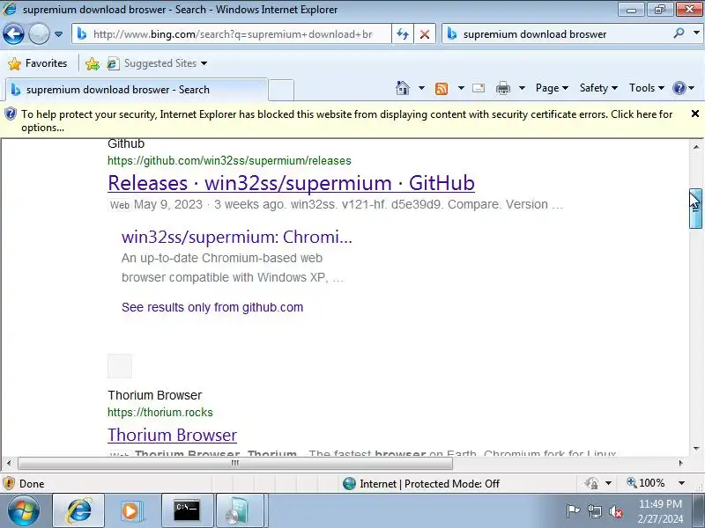Open the Page menu
Image resolution: width=705 pixels, height=528 pixels.
(x=552, y=88)
